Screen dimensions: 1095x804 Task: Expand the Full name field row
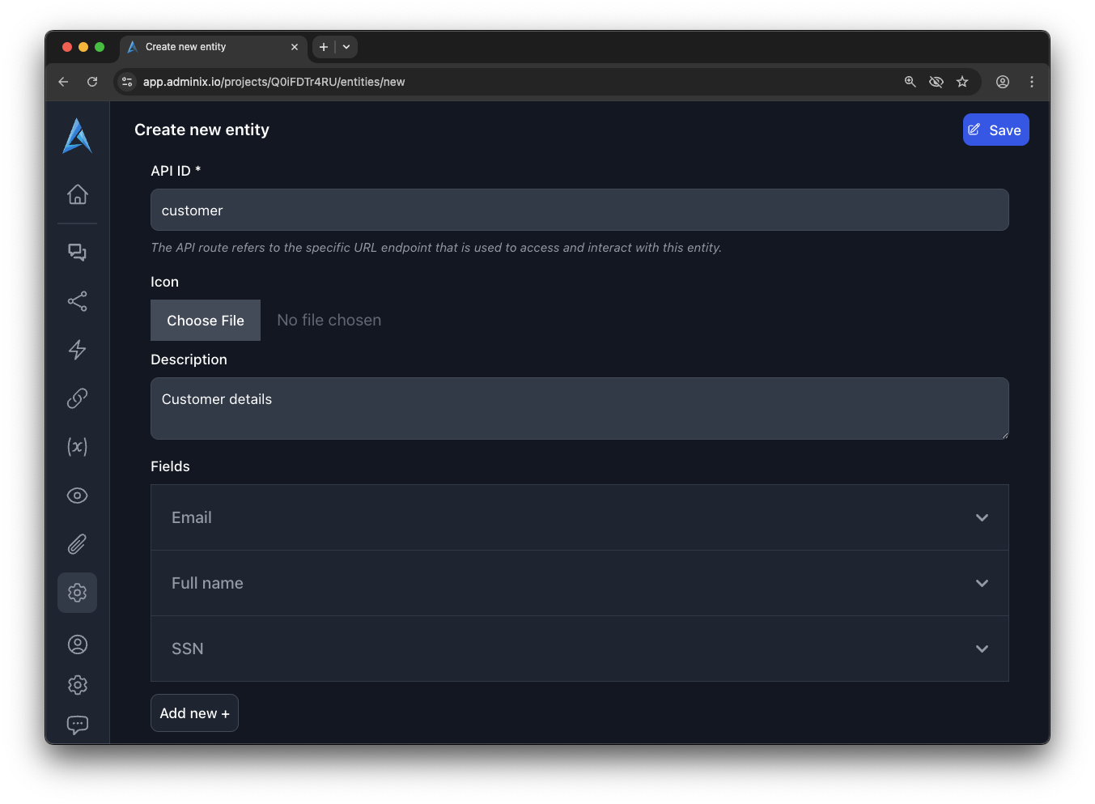pyautogui.click(x=982, y=583)
